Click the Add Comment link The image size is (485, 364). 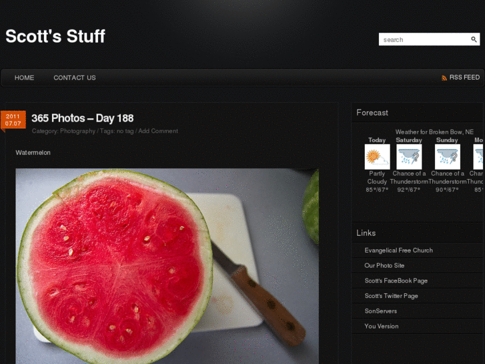(158, 131)
